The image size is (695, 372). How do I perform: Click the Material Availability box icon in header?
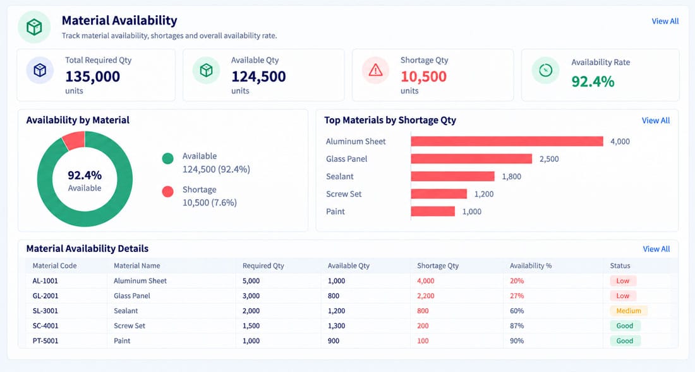tap(34, 27)
